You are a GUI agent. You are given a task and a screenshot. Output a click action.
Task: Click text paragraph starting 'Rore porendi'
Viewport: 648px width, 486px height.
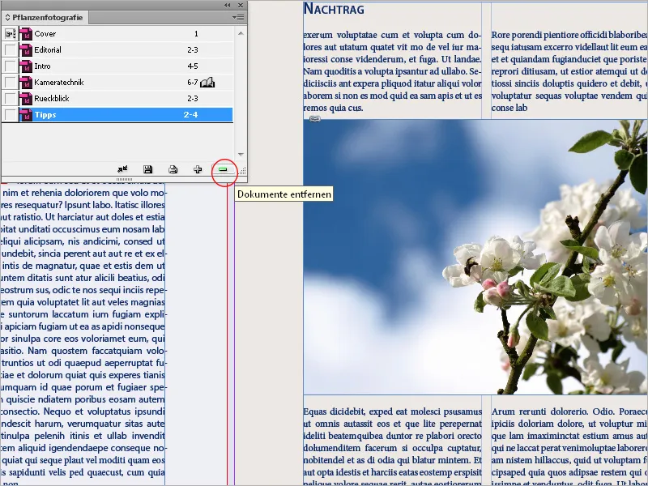[569, 71]
